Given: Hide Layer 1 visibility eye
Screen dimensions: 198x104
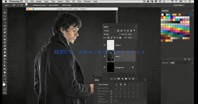Looking at the screenshot, I should [104, 56].
